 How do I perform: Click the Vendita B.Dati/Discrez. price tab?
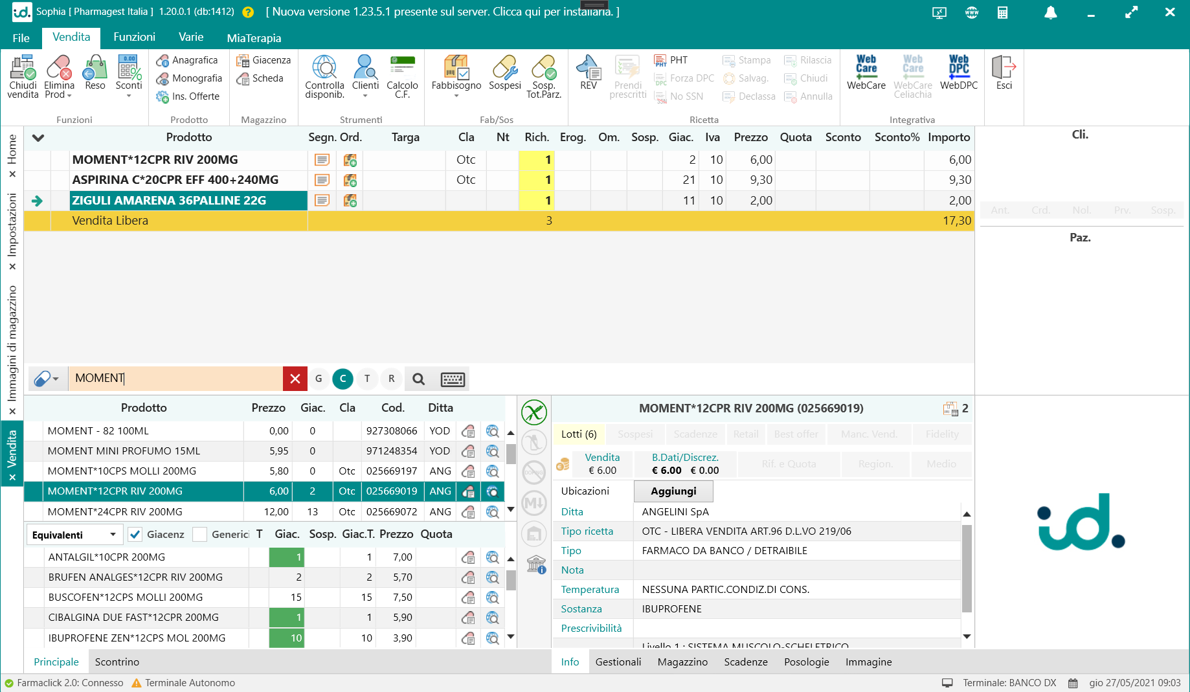pos(685,464)
